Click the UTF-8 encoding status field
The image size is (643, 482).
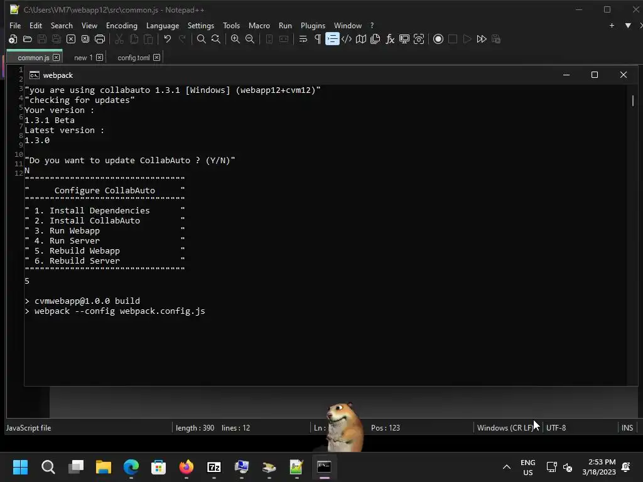click(x=556, y=428)
